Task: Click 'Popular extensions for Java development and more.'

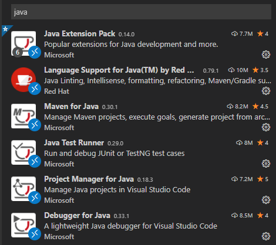Action: (131, 45)
